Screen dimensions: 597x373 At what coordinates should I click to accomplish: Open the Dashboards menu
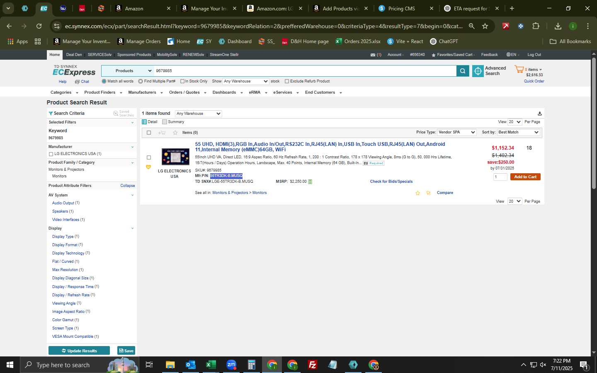(228, 92)
